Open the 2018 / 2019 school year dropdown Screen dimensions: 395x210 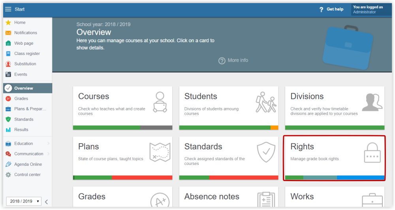pos(24,201)
